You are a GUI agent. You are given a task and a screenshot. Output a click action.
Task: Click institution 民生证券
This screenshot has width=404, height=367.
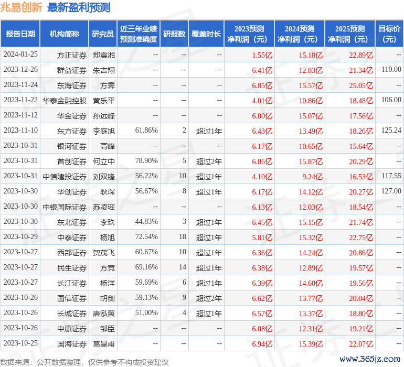(x=72, y=268)
